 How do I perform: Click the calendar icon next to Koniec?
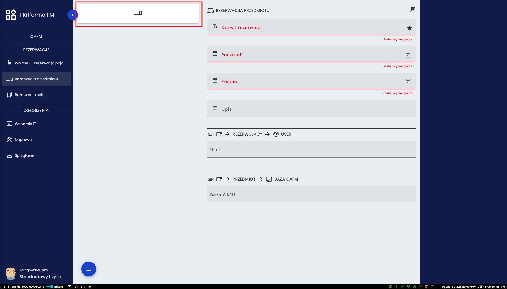click(408, 82)
